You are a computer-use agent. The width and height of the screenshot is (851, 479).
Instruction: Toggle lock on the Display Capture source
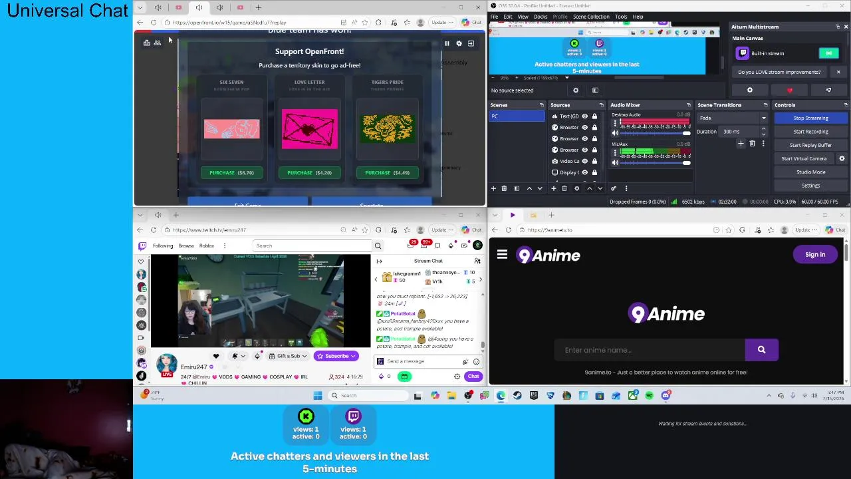[594, 172]
